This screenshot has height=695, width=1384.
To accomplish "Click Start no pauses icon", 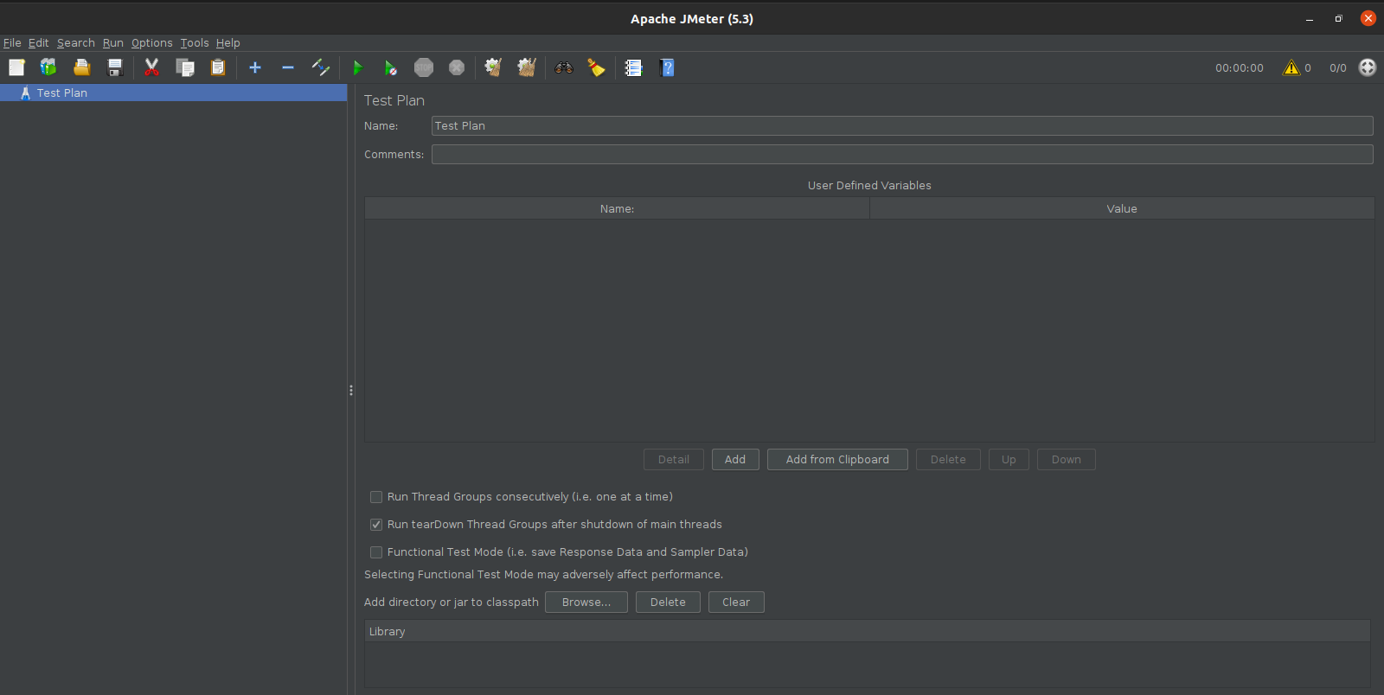I will click(391, 67).
